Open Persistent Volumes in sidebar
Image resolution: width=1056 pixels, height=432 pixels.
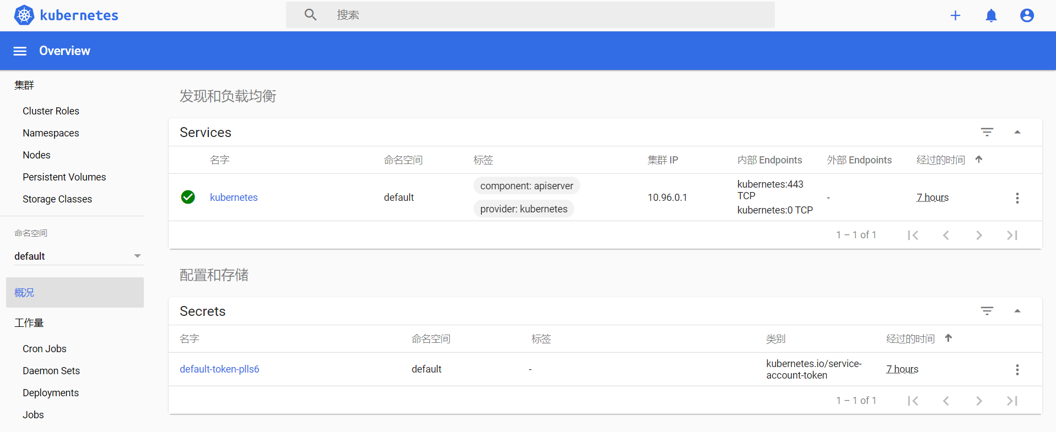[x=64, y=177]
